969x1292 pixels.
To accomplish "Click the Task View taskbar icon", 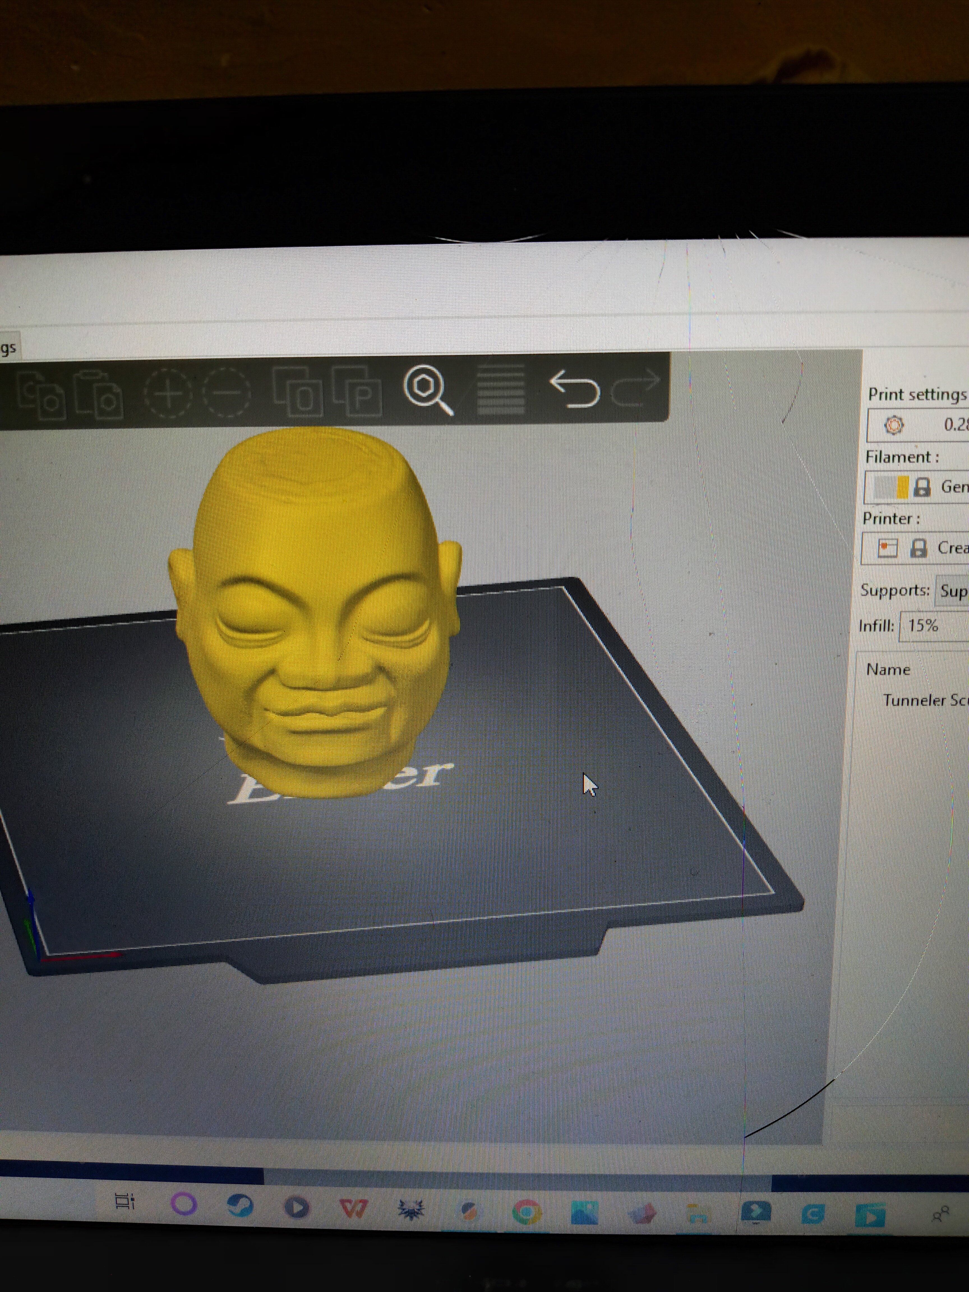I will coord(124,1201).
